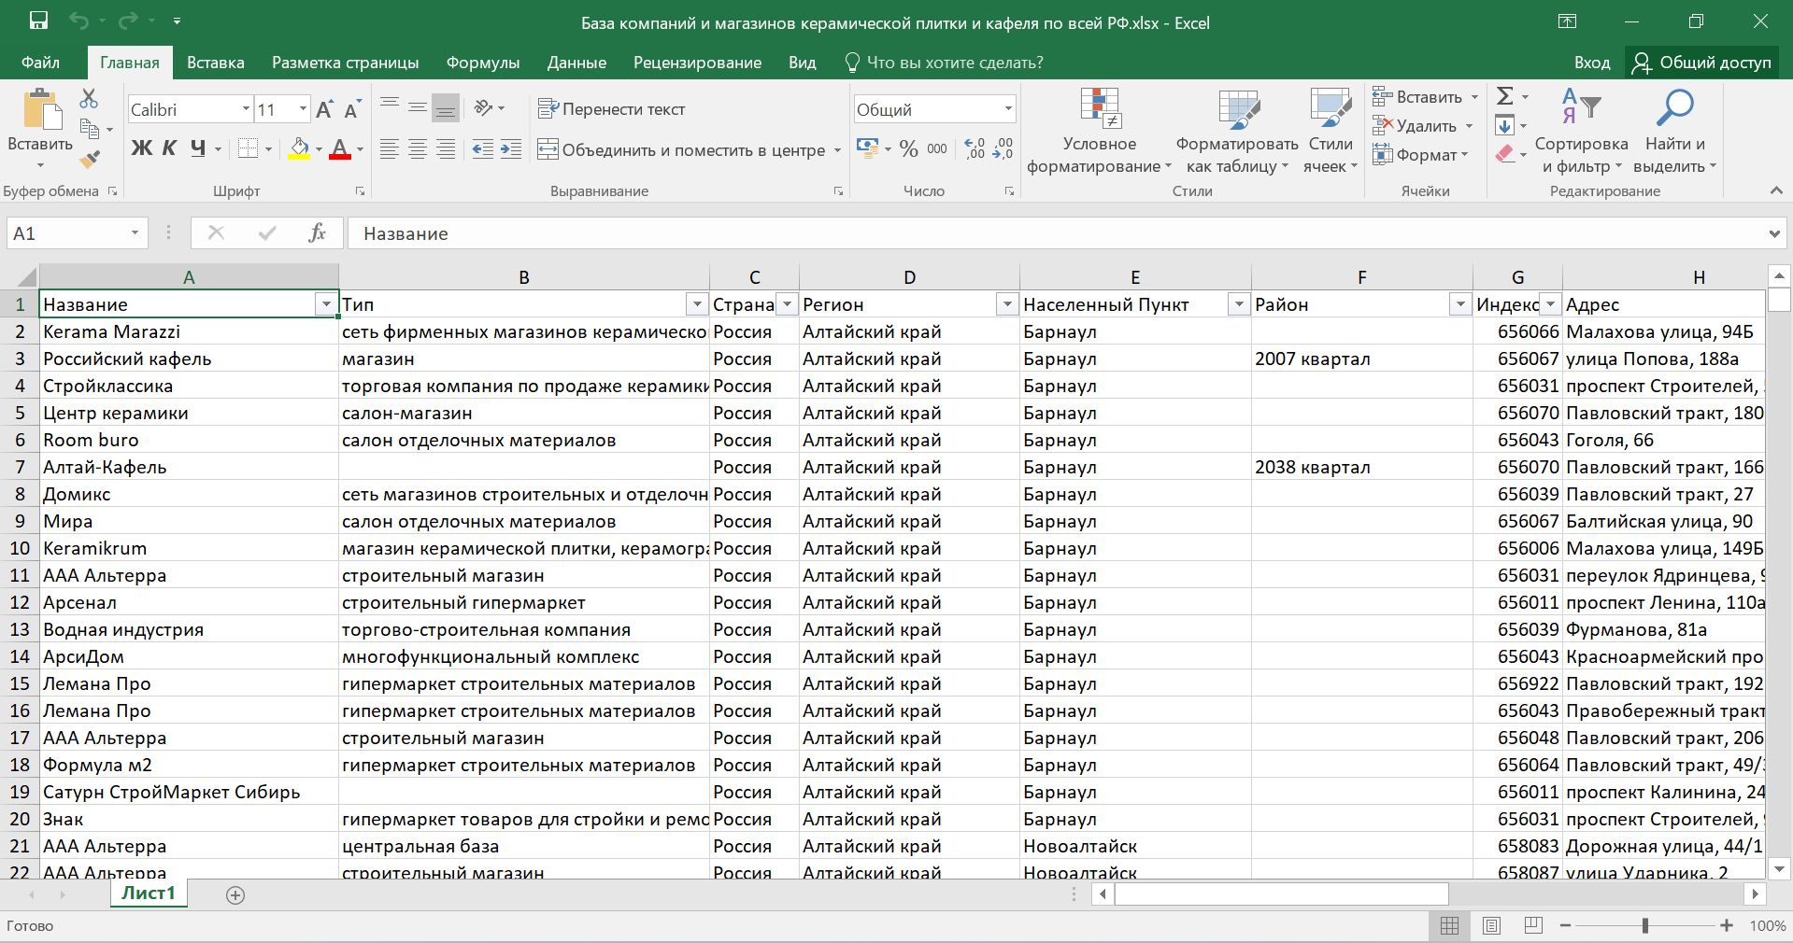Open filter dropdown for Регион column
Viewport: 1793px width, 943px height.
coord(1006,304)
